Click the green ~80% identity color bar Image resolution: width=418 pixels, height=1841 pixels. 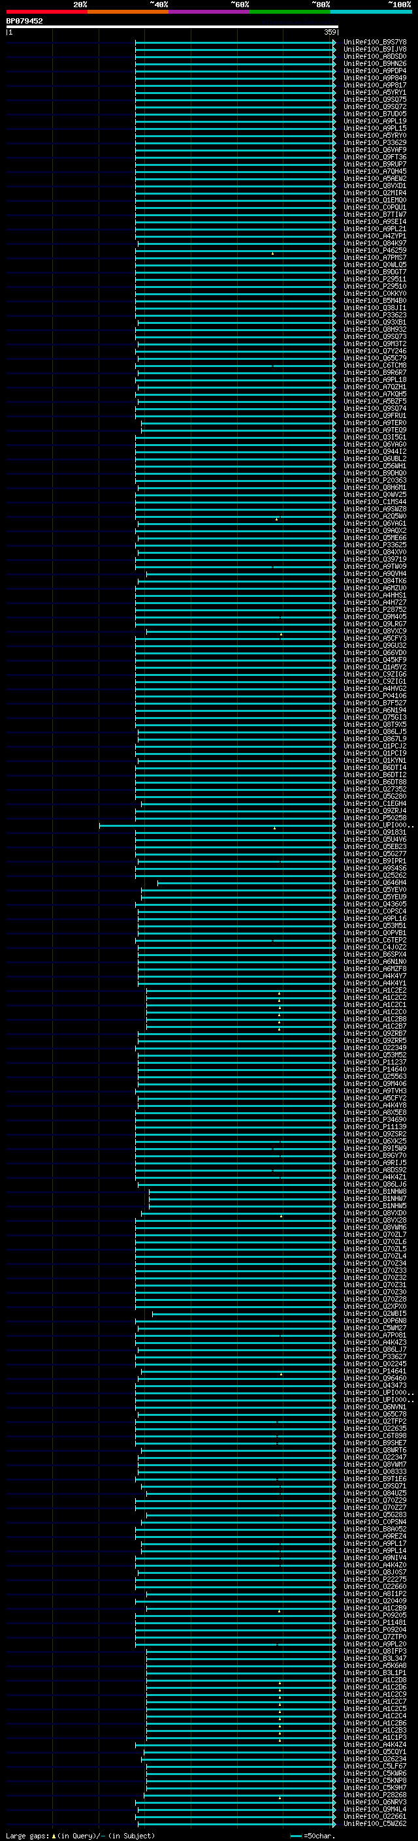(x=290, y=12)
